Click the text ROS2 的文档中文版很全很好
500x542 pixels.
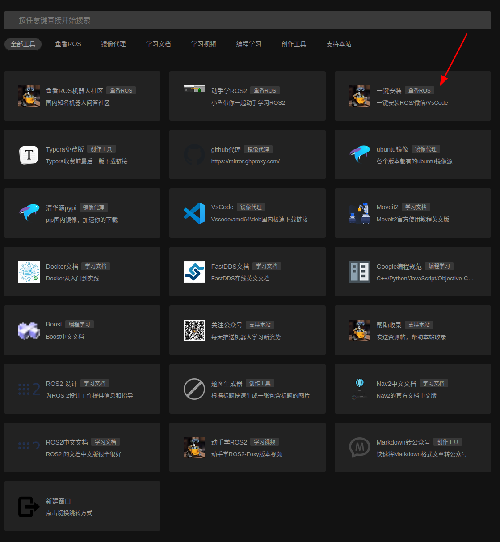[84, 454]
